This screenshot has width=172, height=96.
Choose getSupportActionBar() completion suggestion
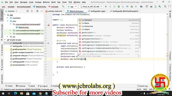tap(109, 39)
